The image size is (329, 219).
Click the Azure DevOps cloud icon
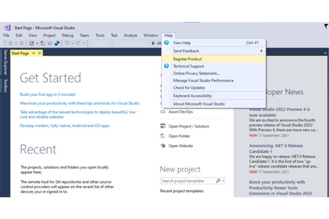(x=163, y=111)
